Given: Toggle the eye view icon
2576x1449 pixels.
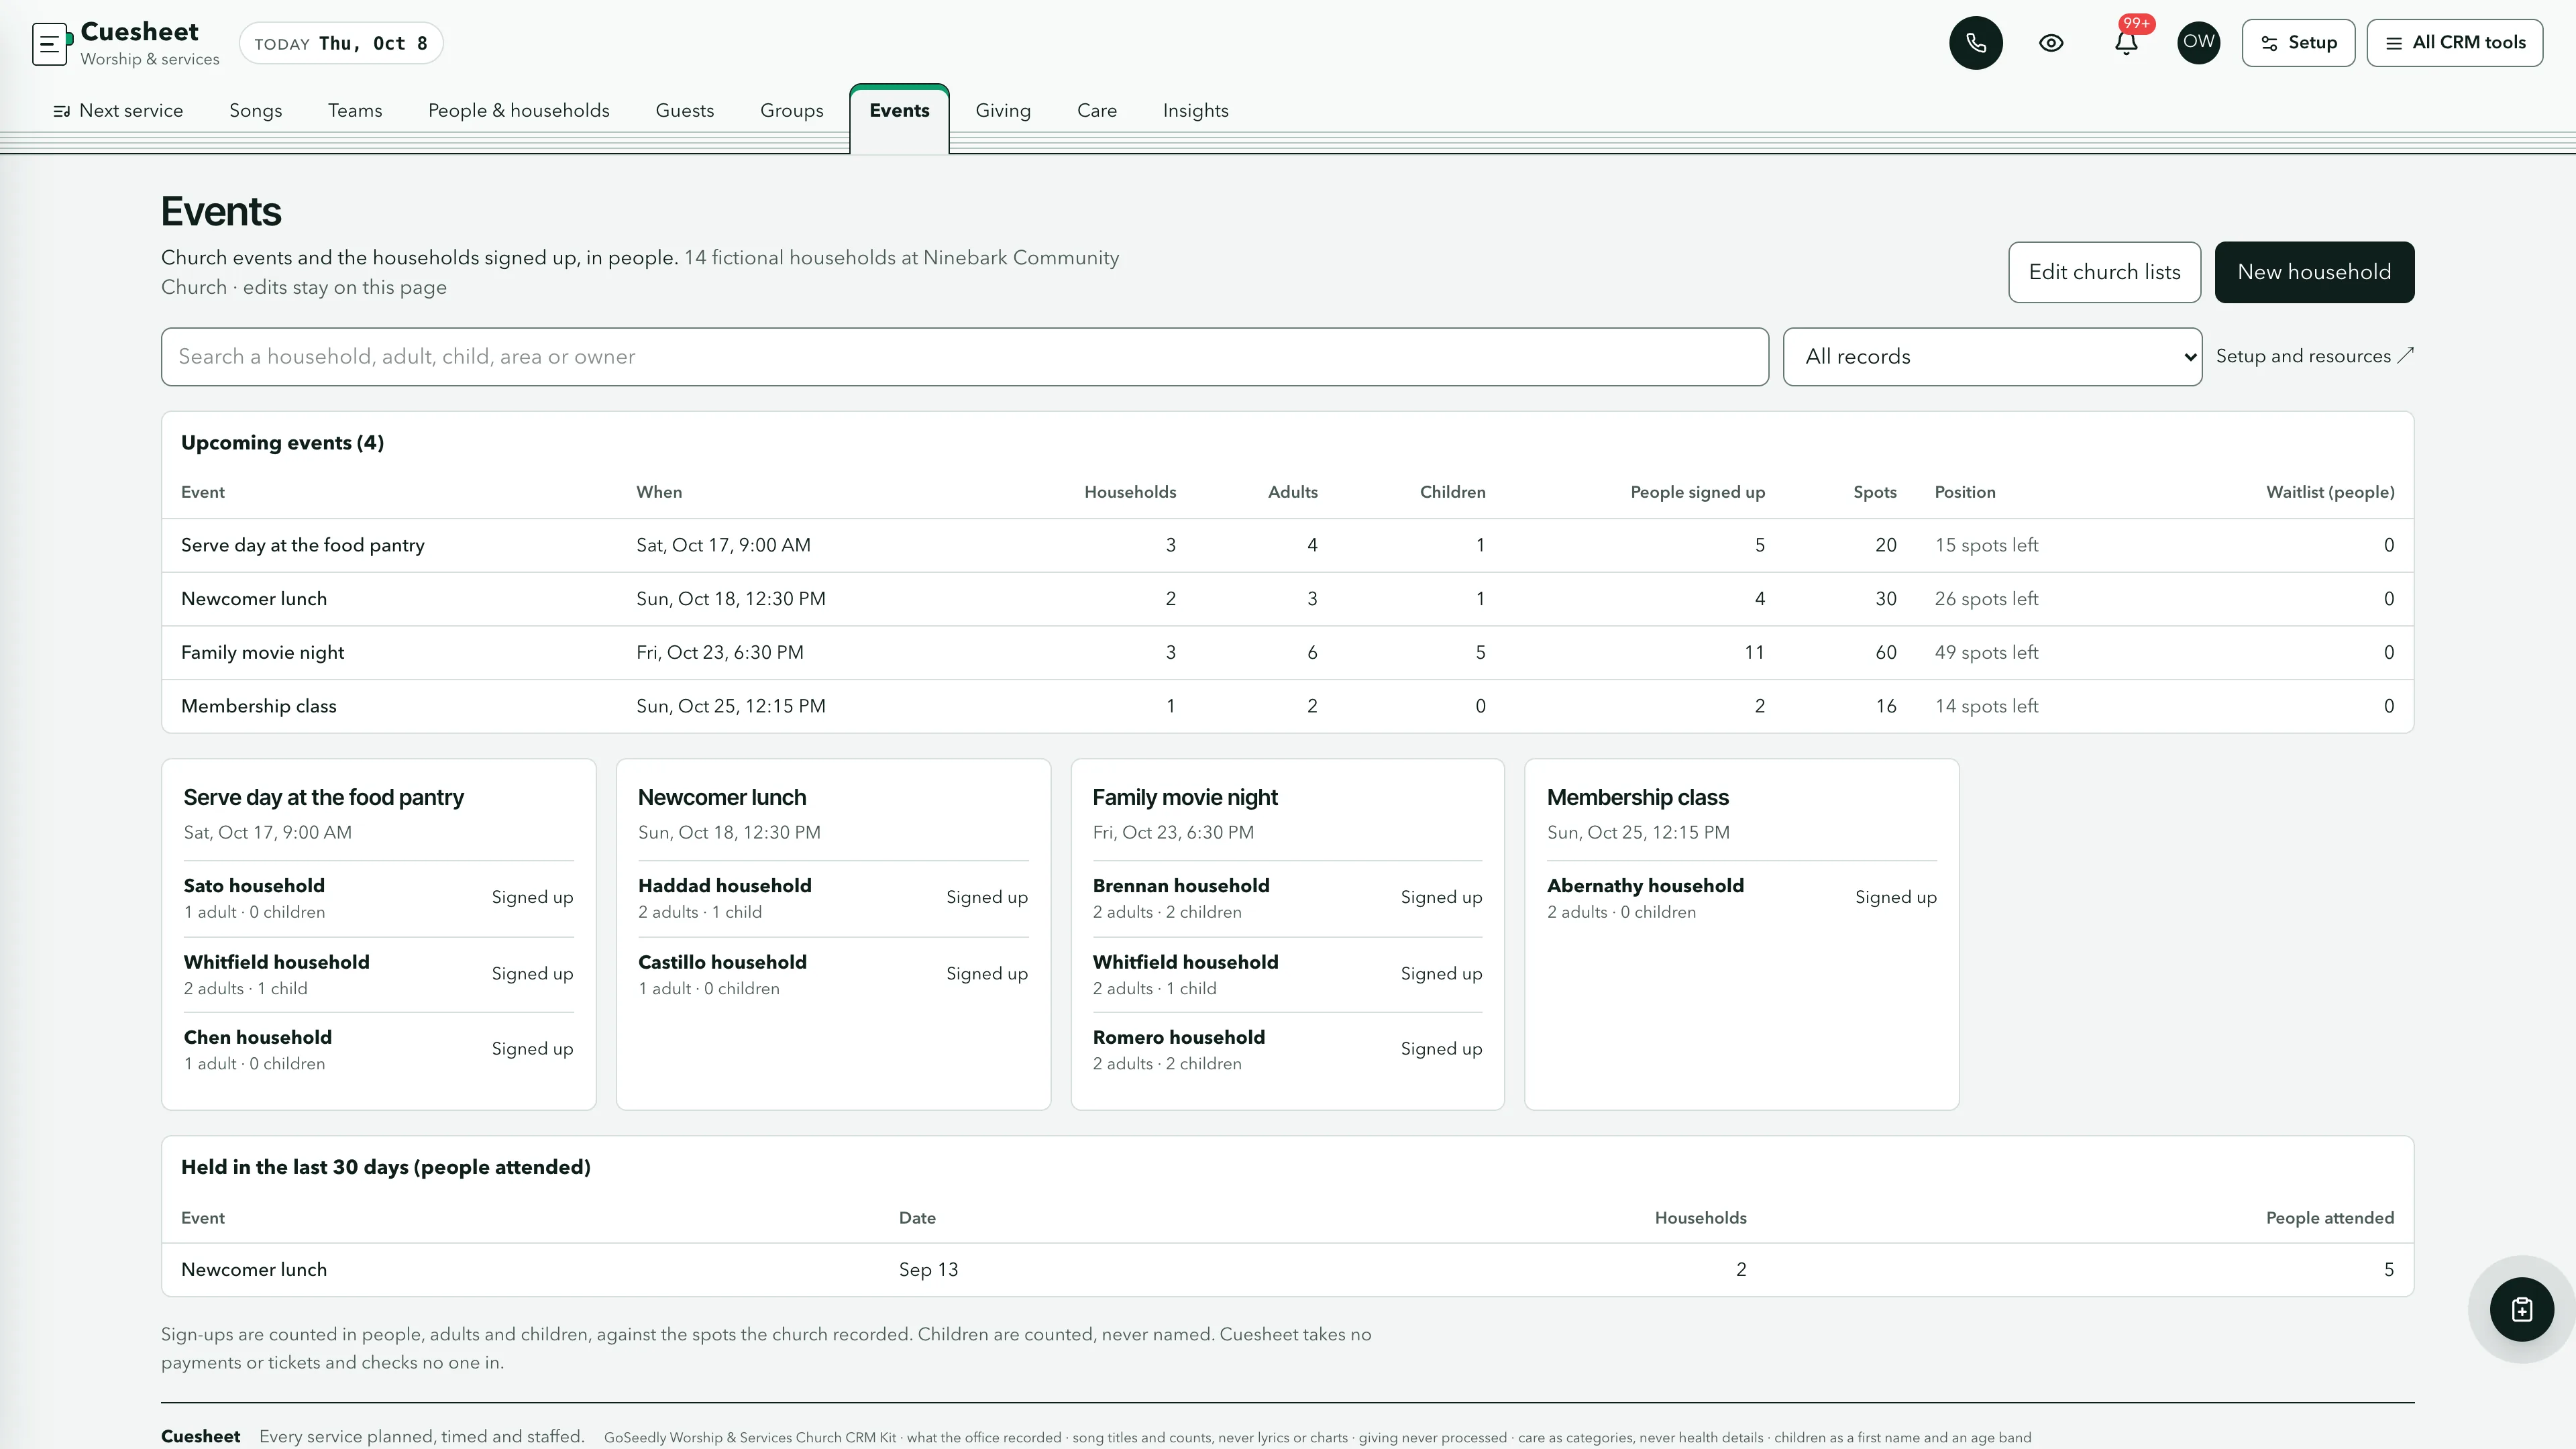Looking at the screenshot, I should [2051, 43].
